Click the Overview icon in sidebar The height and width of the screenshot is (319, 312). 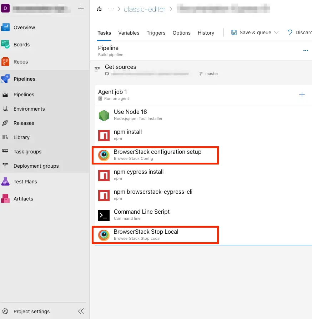(x=5, y=27)
